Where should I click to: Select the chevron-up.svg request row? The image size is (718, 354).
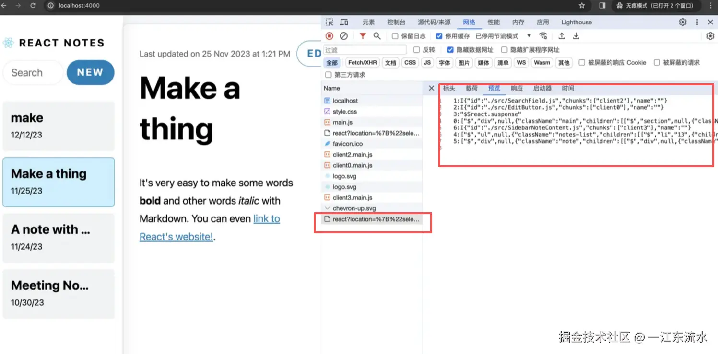click(372, 208)
